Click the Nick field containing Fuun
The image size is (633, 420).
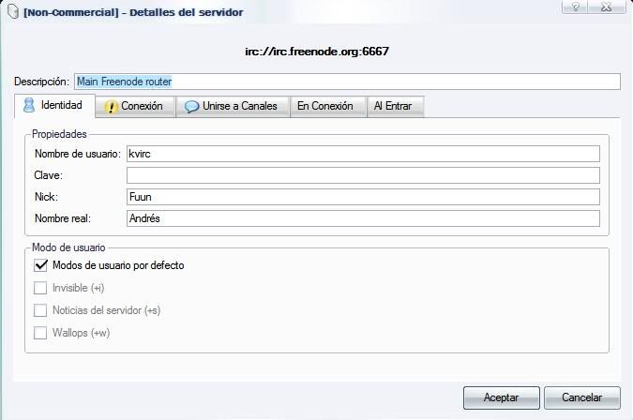[x=363, y=197]
